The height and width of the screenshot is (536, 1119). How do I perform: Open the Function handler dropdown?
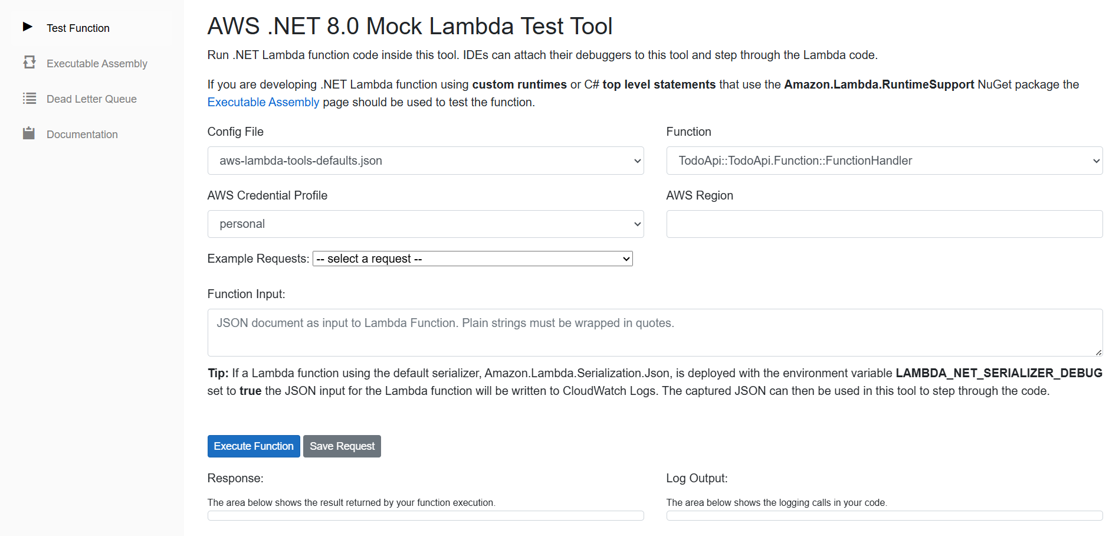point(883,160)
